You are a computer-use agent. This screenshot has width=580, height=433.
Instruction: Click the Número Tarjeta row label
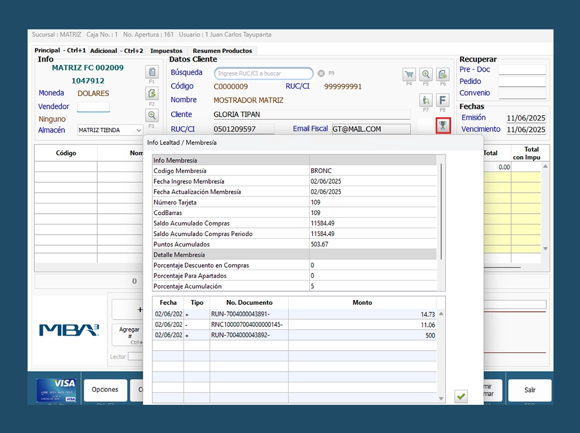pyautogui.click(x=175, y=202)
